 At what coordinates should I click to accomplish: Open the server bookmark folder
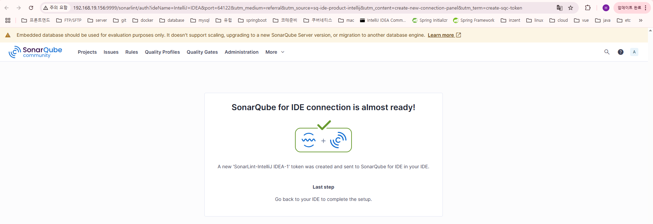(97, 20)
